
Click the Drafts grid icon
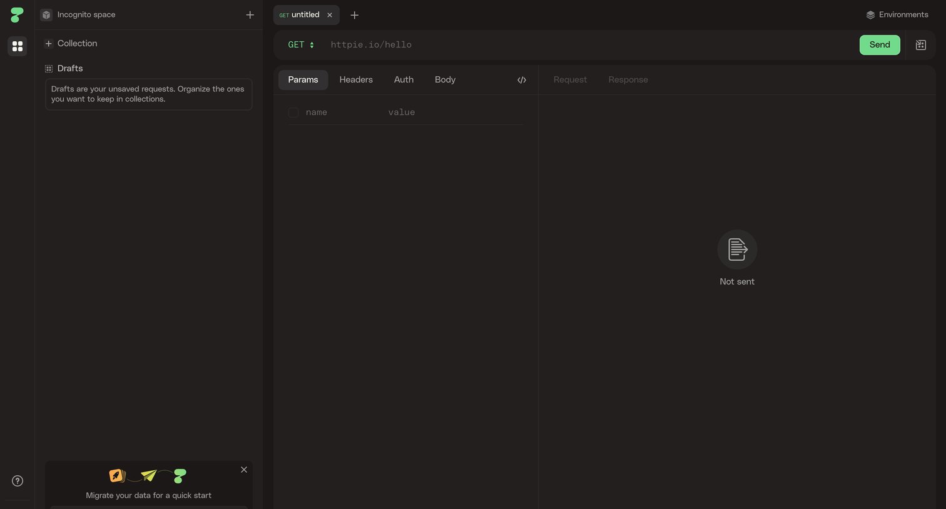[48, 69]
